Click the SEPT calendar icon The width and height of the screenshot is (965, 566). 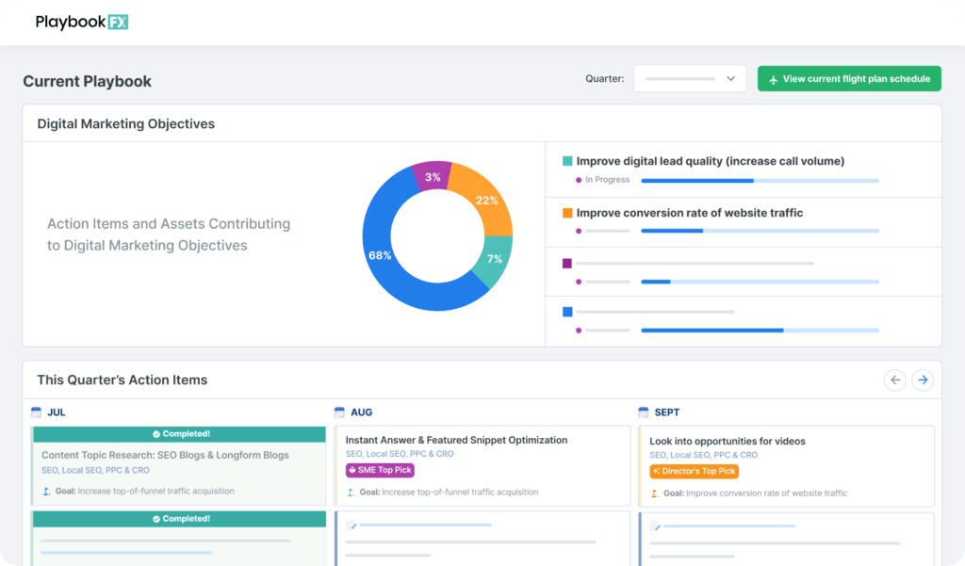click(x=646, y=412)
